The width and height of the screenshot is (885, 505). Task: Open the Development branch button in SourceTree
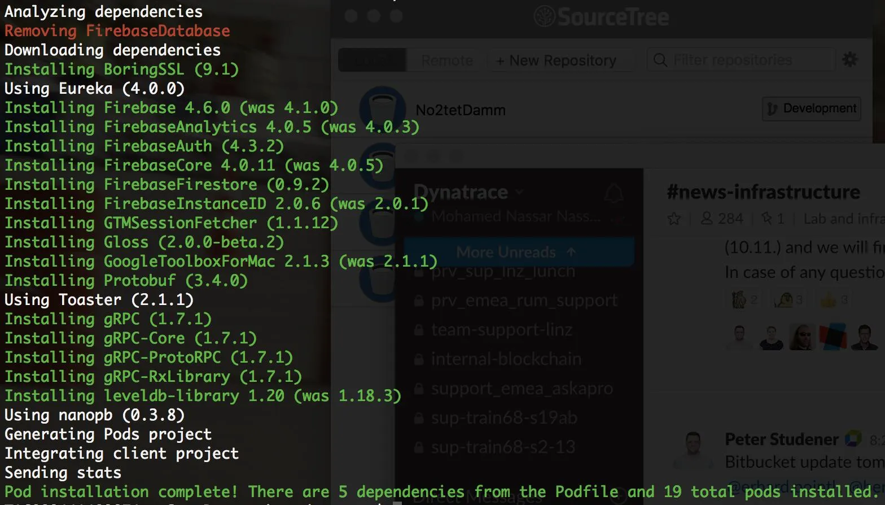(812, 108)
